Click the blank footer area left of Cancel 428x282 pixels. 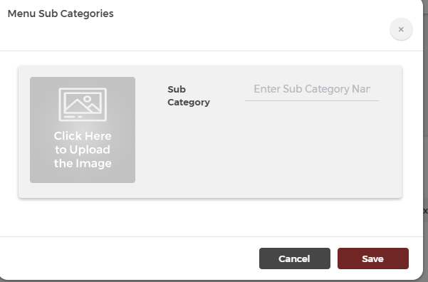click(x=128, y=258)
